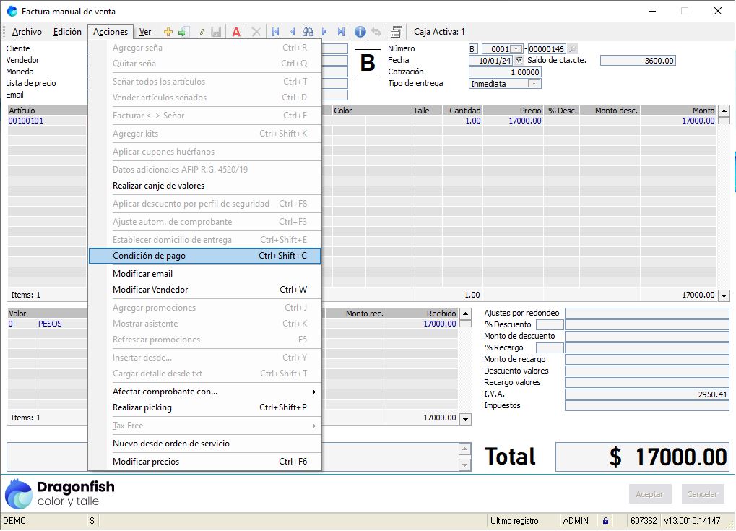Open the Archivo menu

click(27, 32)
